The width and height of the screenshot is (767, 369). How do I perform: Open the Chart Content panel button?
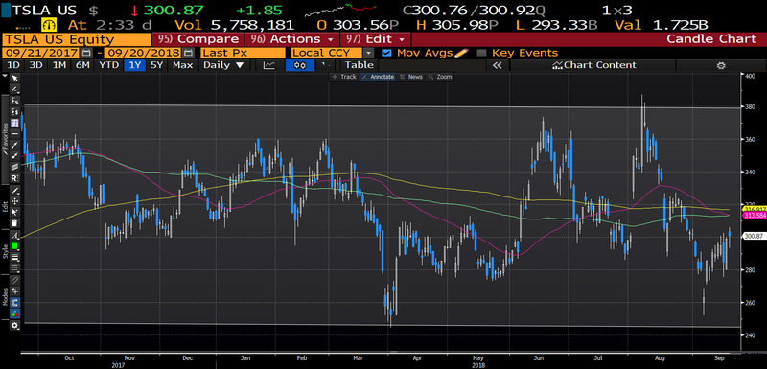pos(593,65)
